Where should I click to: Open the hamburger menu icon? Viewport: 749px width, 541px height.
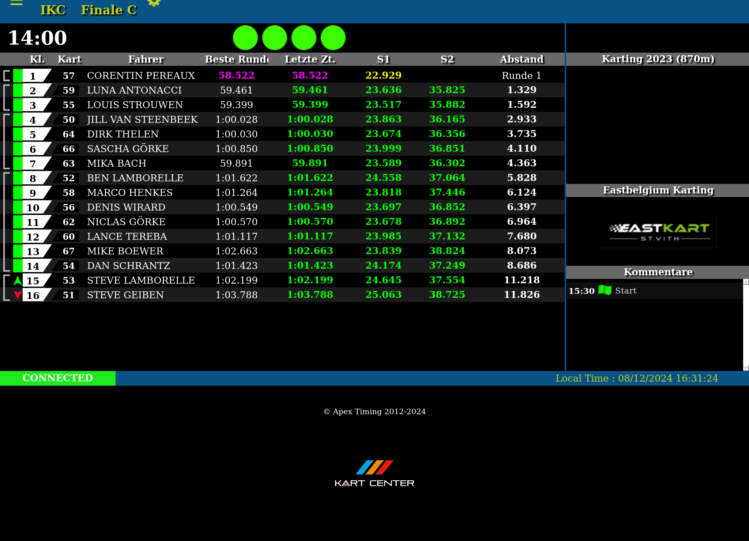tap(16, 3)
